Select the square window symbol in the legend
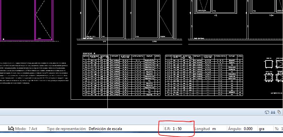The image size is (283, 137). pyautogui.click(x=268, y=64)
